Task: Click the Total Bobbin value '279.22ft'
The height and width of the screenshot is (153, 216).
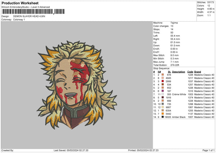Action: click(175, 65)
